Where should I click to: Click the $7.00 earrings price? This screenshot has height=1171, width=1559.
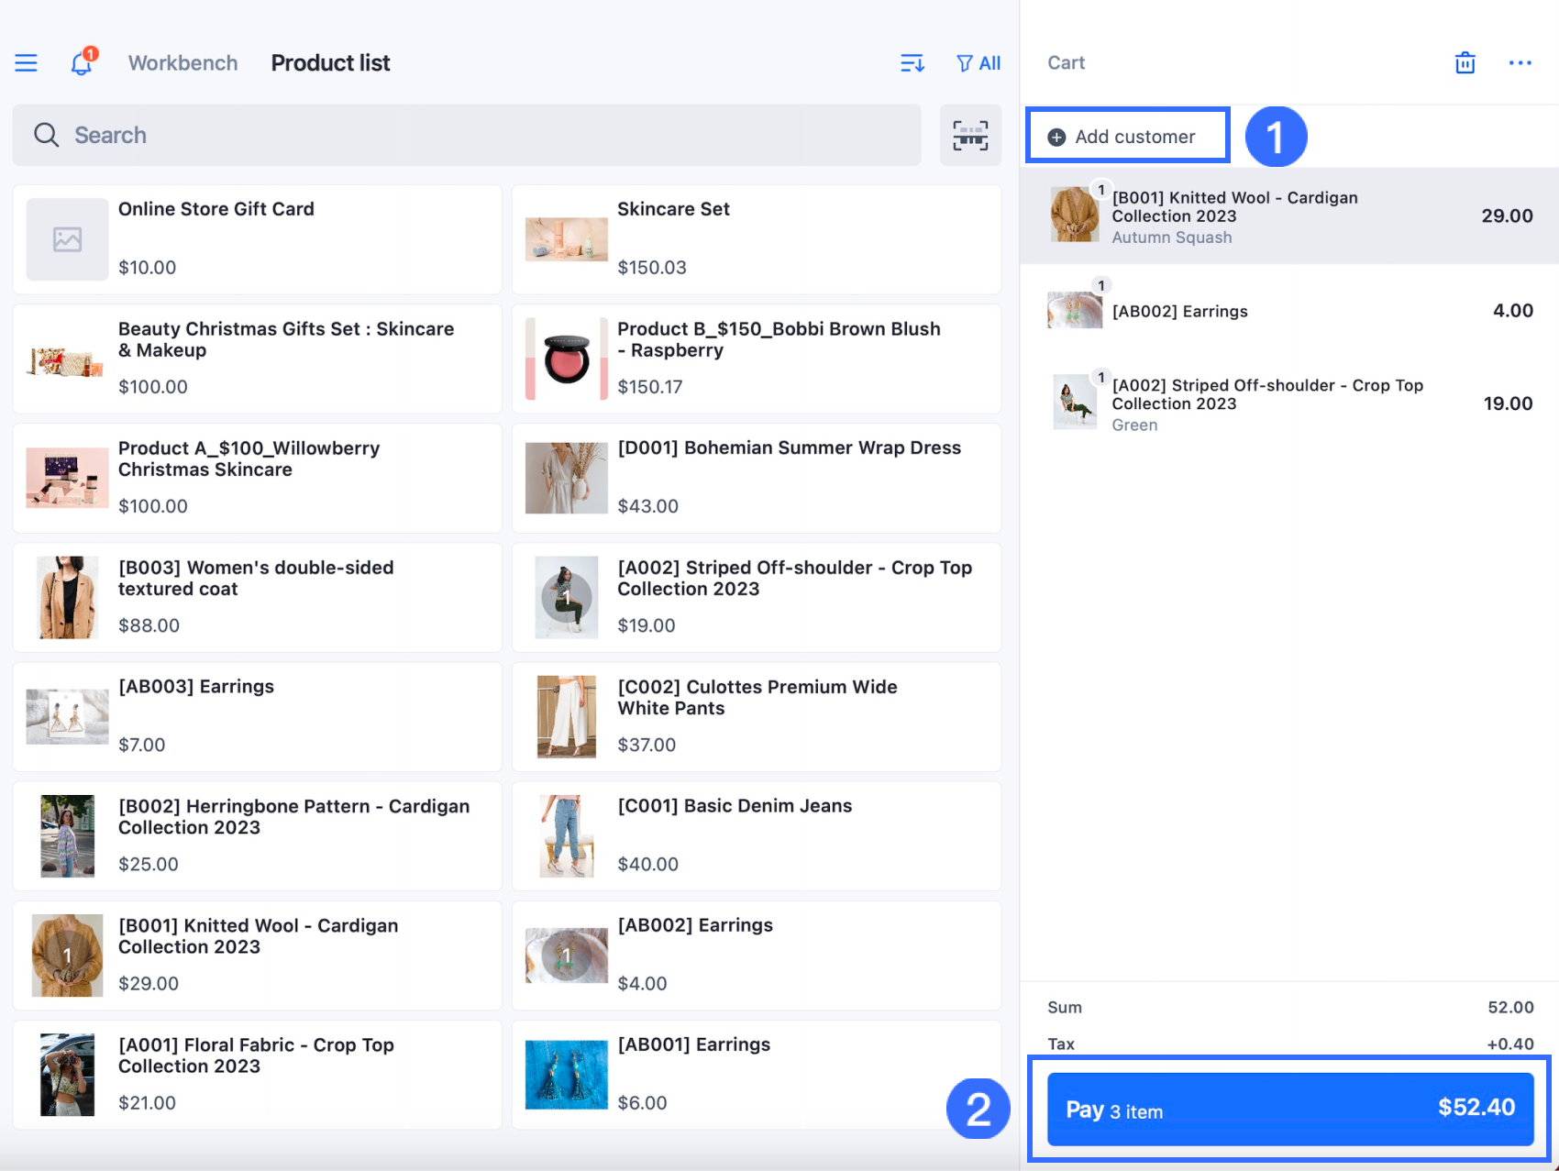(142, 745)
